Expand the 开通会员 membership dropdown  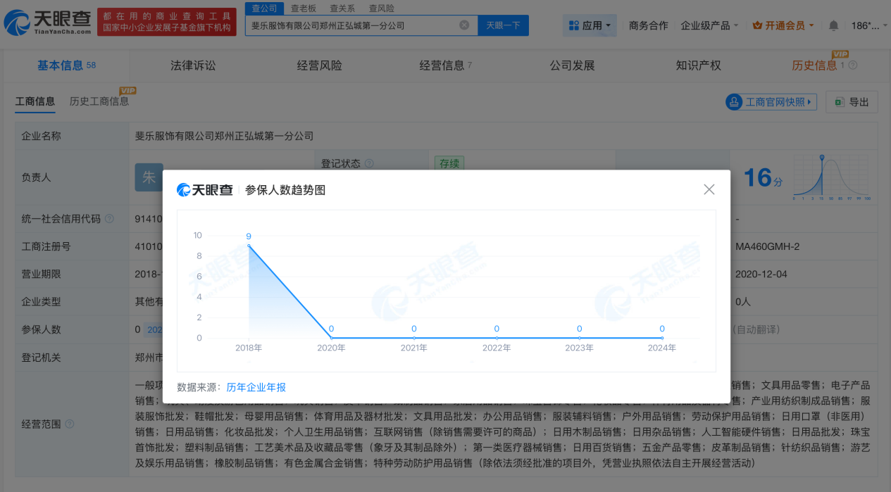[783, 25]
